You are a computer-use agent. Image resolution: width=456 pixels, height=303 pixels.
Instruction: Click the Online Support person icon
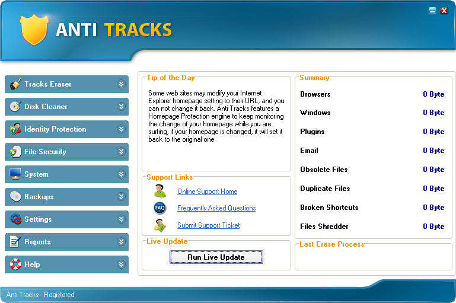[160, 191]
